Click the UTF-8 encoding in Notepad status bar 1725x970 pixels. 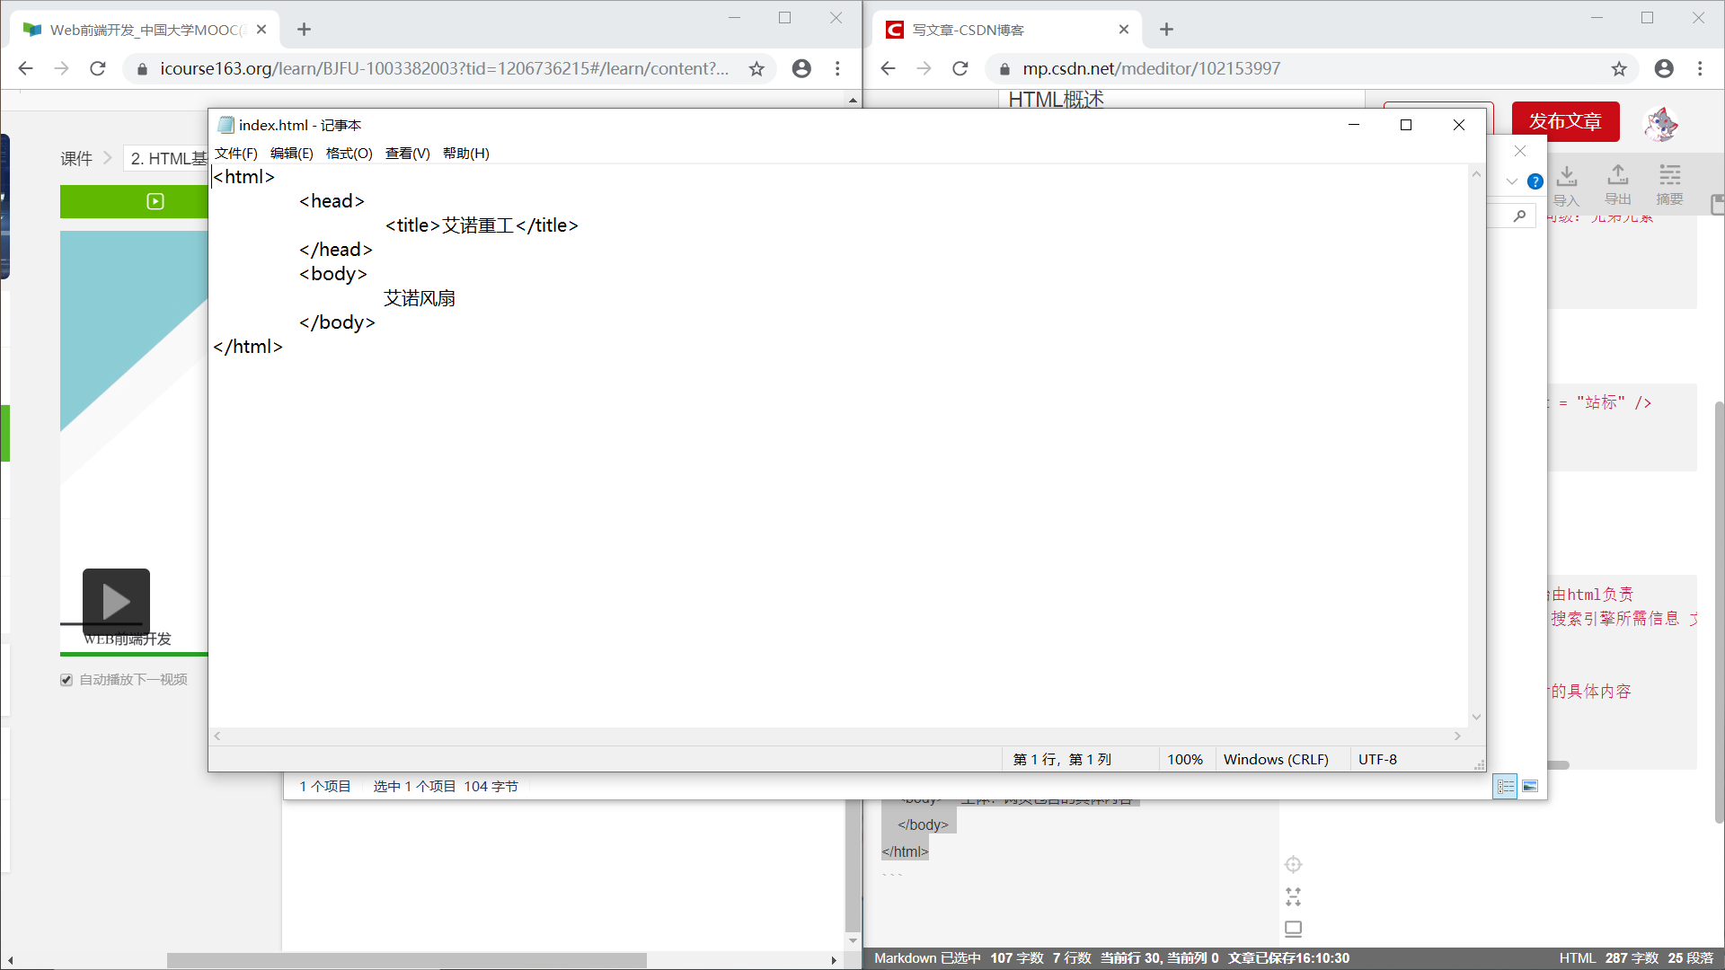(1377, 760)
